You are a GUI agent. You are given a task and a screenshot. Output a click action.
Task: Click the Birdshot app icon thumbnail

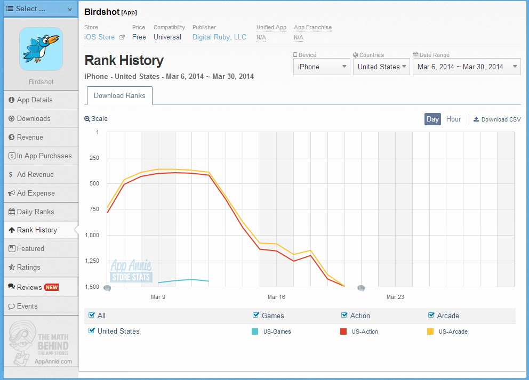[41, 49]
